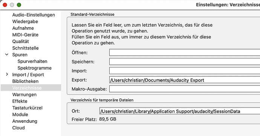
Task: Open Spektrogramme settings
Action: pyautogui.click(x=35, y=68)
